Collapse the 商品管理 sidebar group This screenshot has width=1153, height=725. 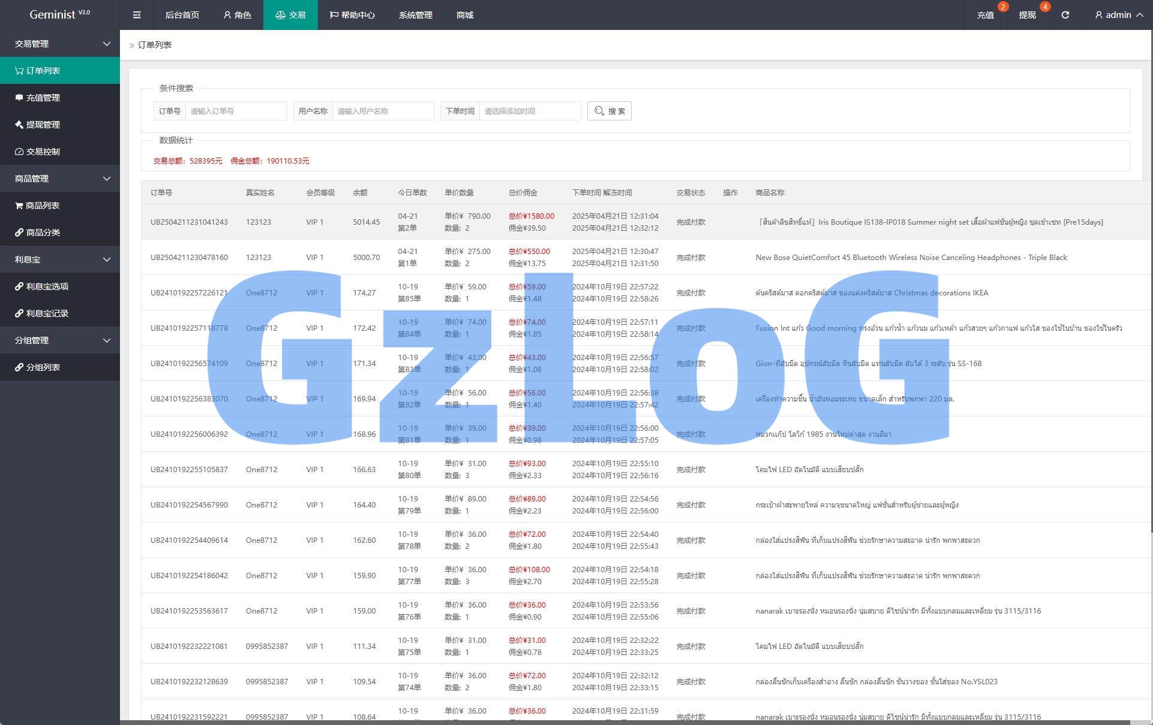pyautogui.click(x=60, y=179)
